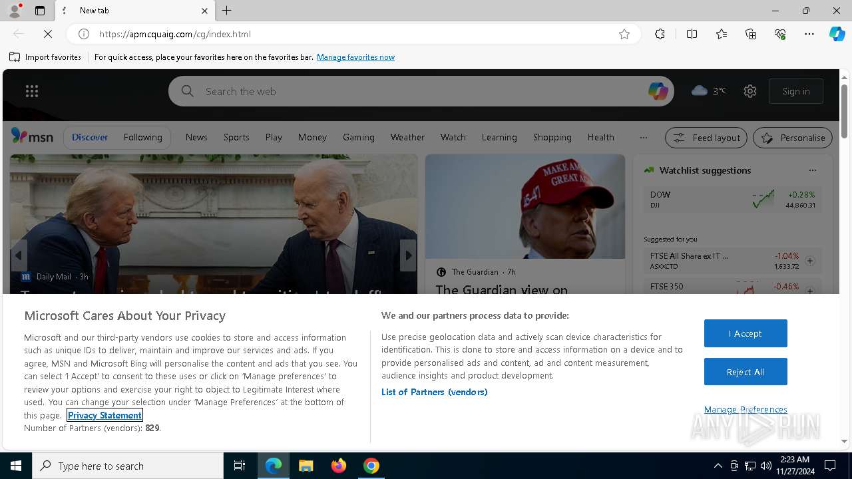Open File Explorer from taskbar
Viewport: 852px width, 479px height.
[306, 466]
